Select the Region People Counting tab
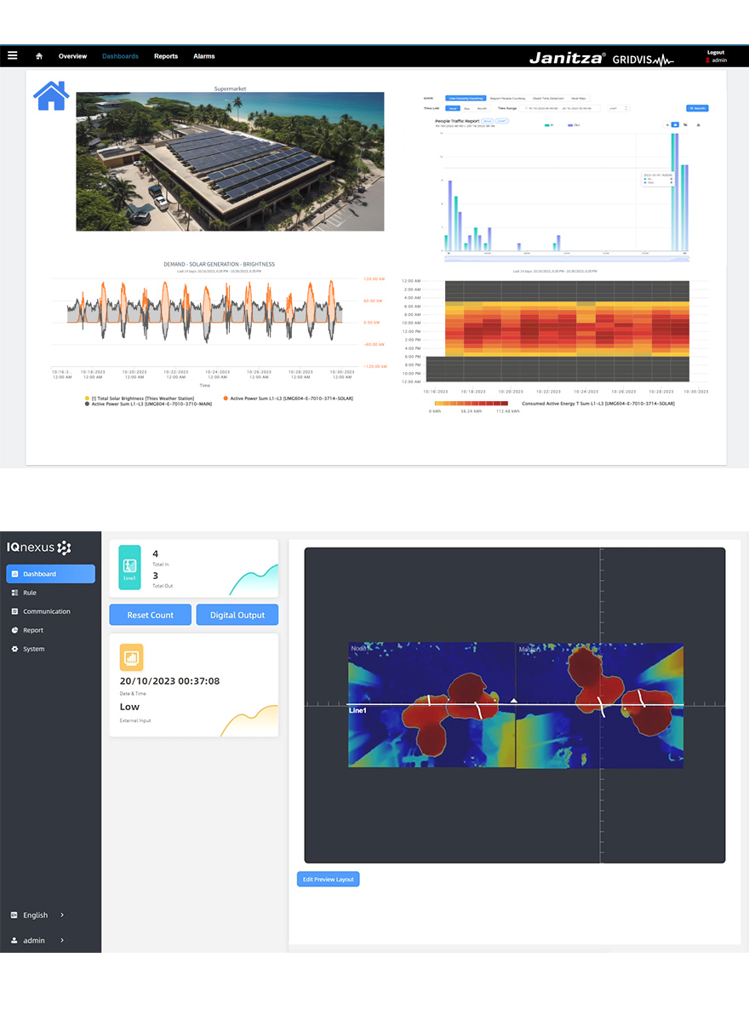 [x=507, y=99]
